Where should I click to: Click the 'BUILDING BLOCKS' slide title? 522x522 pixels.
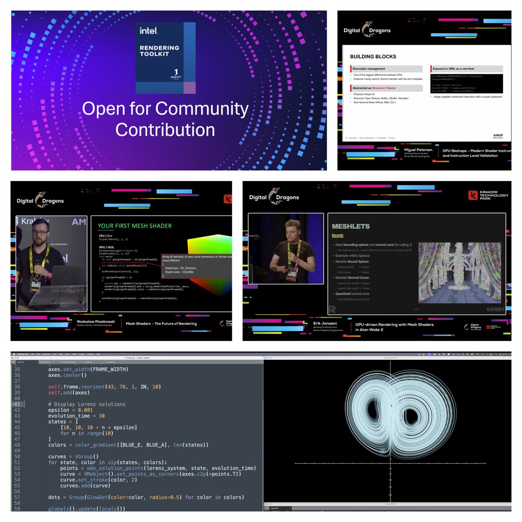click(373, 57)
